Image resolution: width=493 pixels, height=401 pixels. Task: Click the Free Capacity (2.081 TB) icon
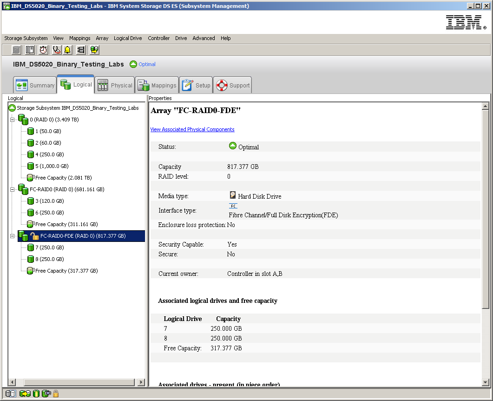pyautogui.click(x=31, y=178)
